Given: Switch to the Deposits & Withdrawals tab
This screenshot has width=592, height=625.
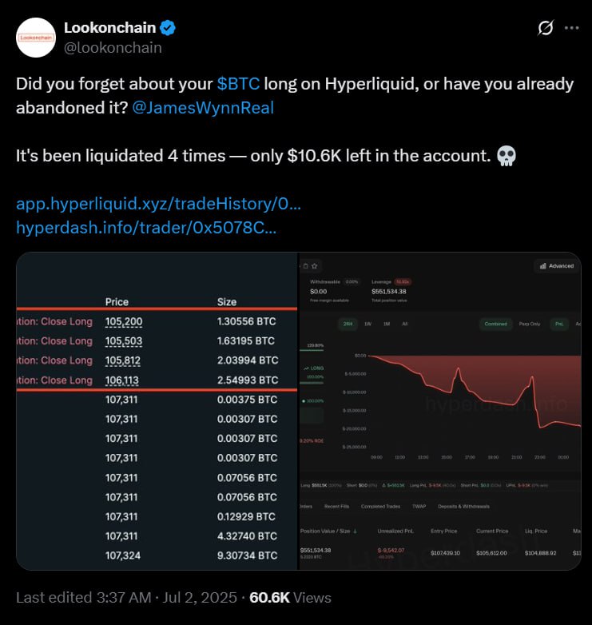Looking at the screenshot, I should click(x=463, y=506).
